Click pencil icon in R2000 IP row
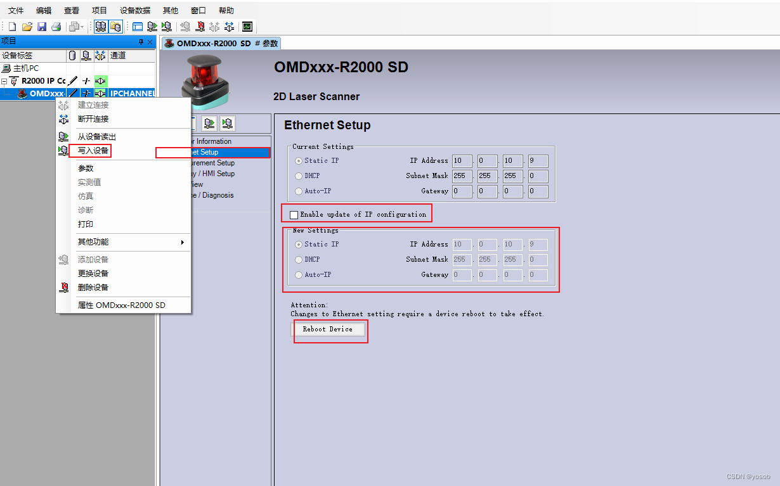The width and height of the screenshot is (780, 486). point(73,80)
